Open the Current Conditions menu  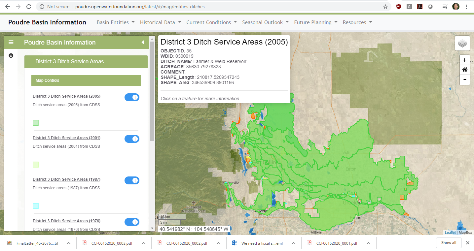pyautogui.click(x=211, y=22)
